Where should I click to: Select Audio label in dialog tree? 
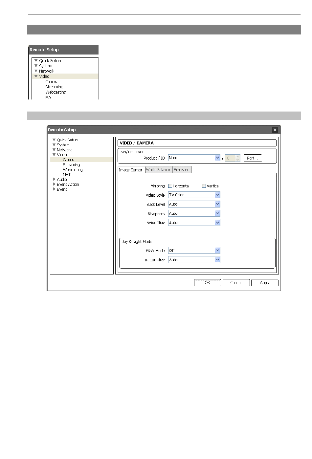(x=62, y=180)
